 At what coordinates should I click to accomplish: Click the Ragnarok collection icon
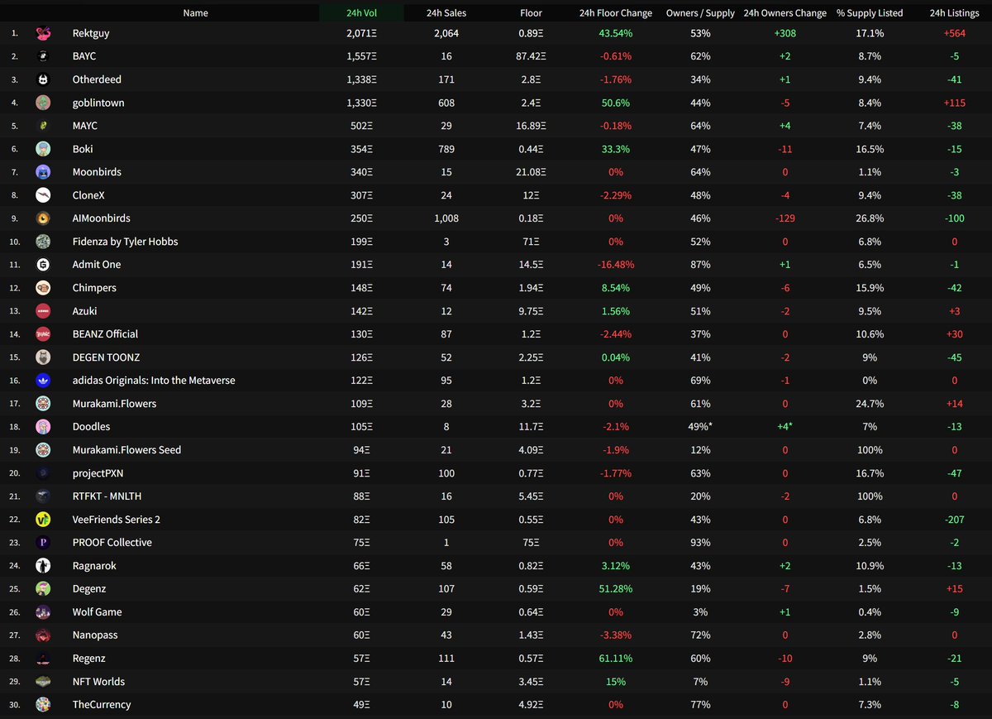[43, 566]
